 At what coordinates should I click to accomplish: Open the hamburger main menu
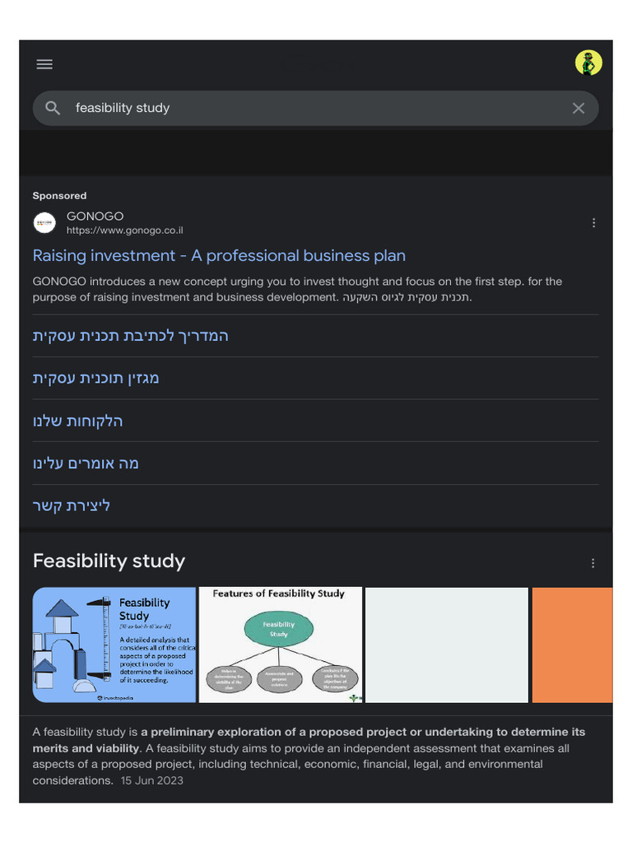pyautogui.click(x=44, y=64)
